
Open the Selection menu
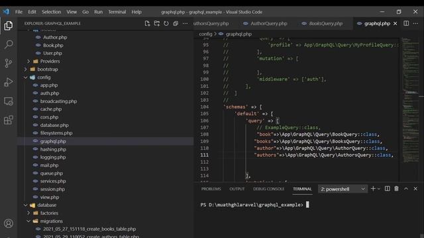[52, 12]
